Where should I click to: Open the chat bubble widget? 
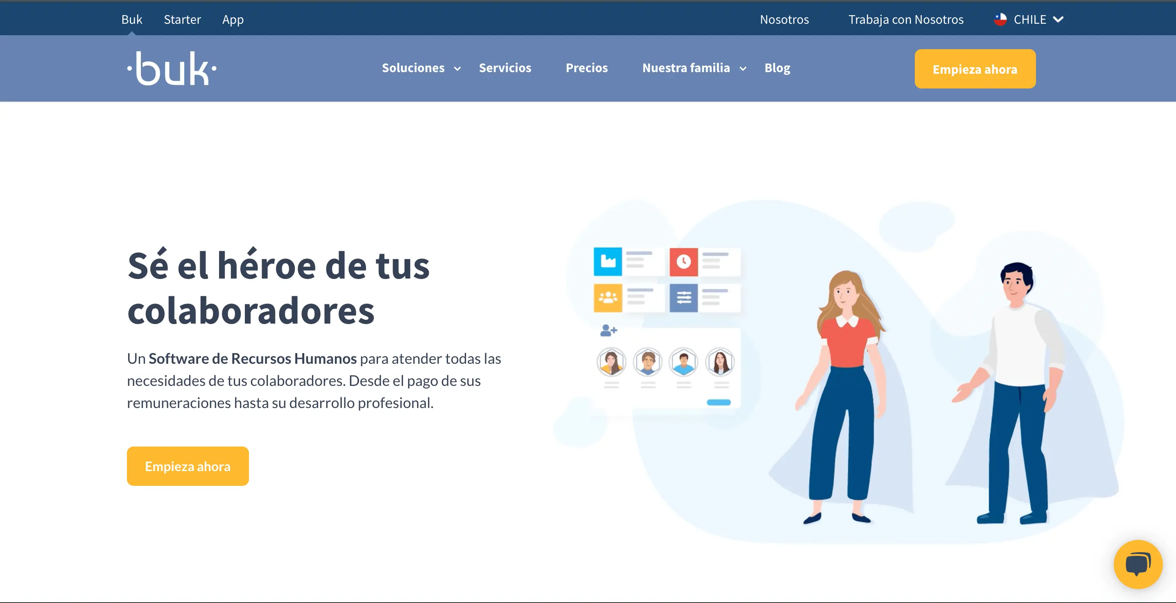point(1137,564)
